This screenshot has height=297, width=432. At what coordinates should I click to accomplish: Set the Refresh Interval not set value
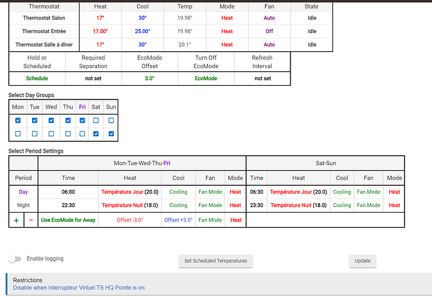click(262, 79)
